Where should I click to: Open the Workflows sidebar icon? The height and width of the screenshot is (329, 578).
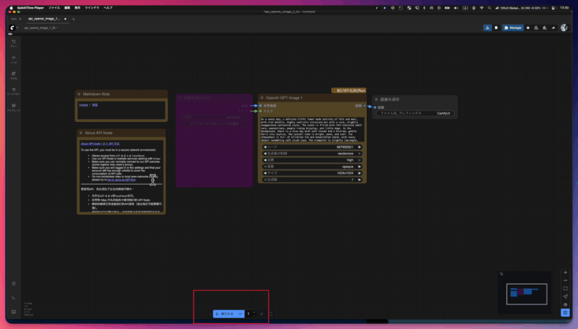(x=14, y=91)
